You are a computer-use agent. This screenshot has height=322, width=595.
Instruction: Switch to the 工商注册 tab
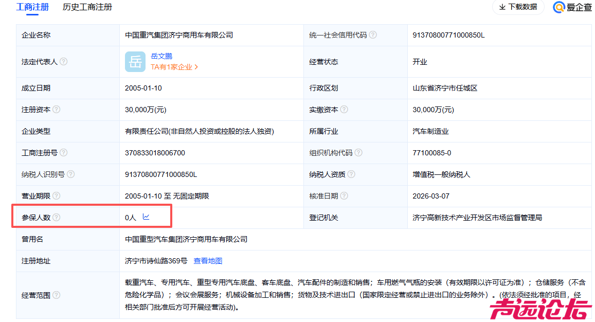32,7
